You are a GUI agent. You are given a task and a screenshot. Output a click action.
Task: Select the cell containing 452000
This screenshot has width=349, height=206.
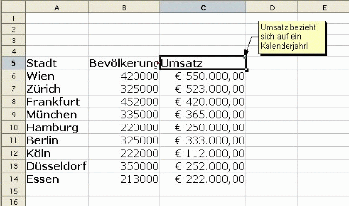tap(124, 102)
